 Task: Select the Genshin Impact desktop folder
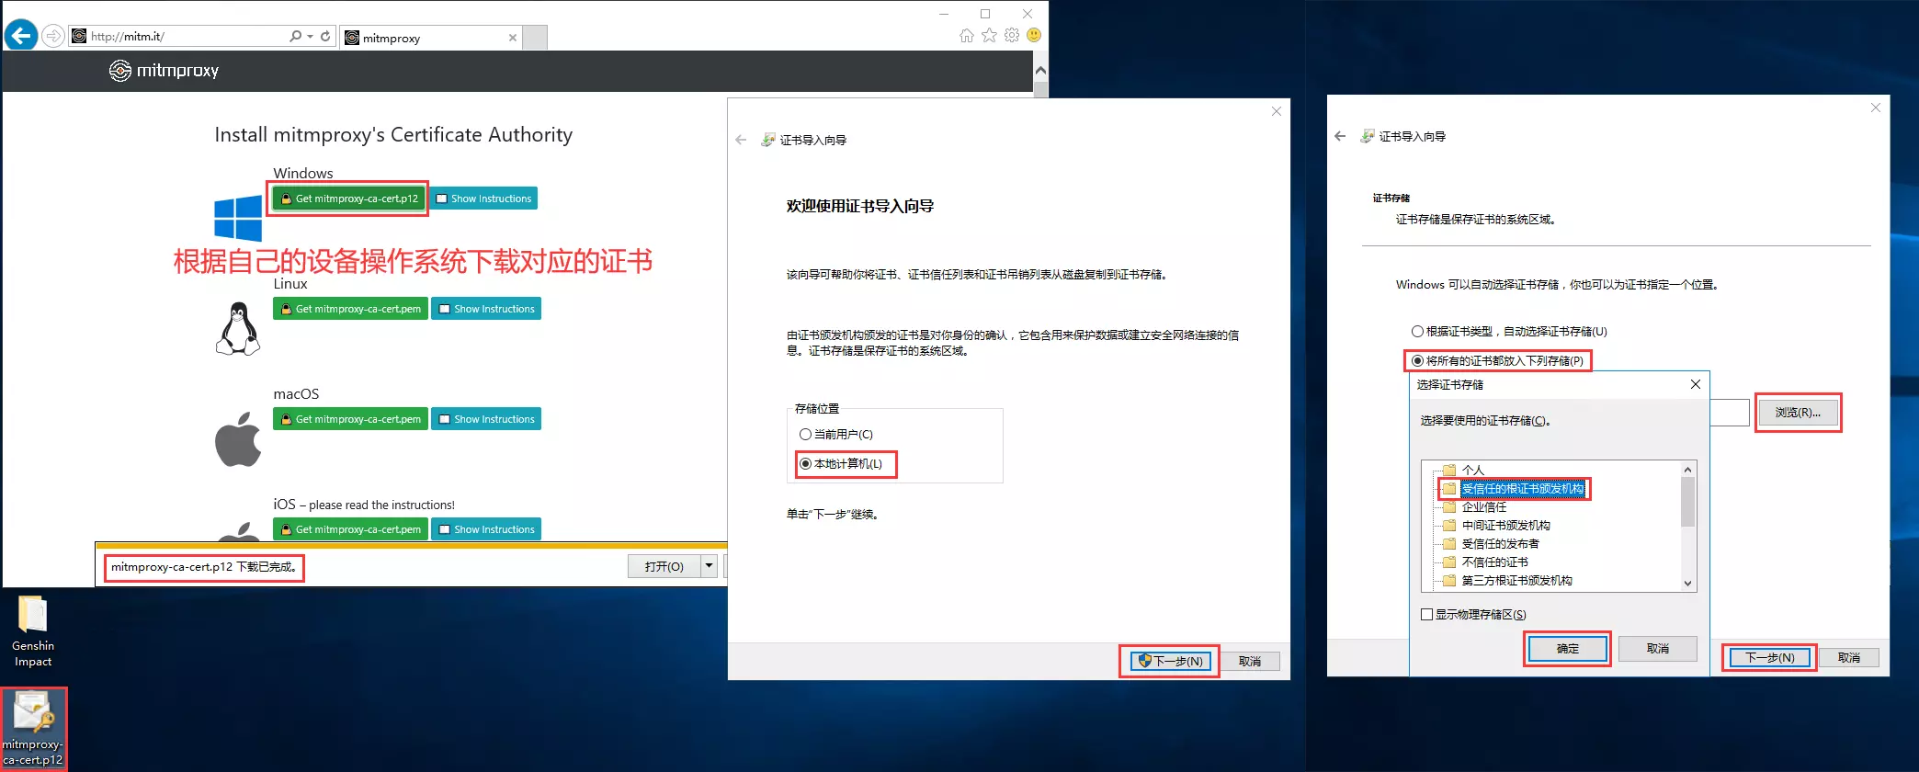pyautogui.click(x=33, y=632)
